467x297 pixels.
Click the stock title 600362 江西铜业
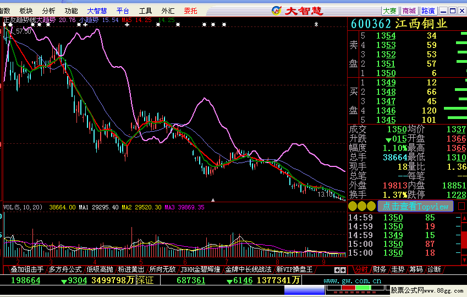(399, 24)
